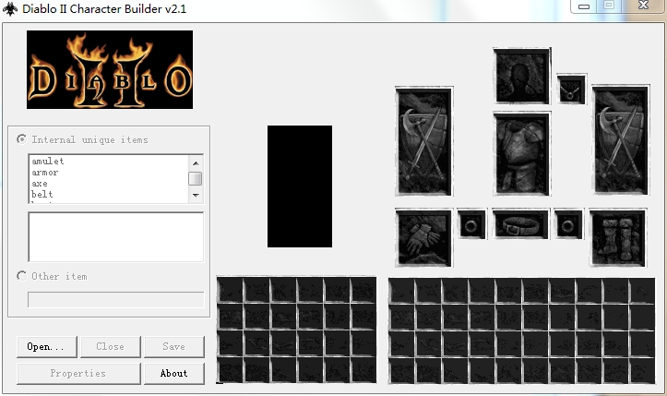Click the Save button
This screenshot has width=667, height=396.
click(174, 346)
